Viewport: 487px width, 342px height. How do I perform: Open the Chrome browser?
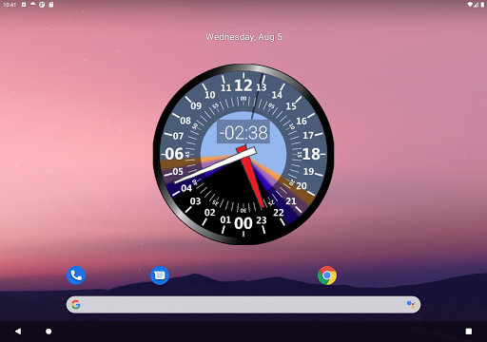click(x=327, y=275)
